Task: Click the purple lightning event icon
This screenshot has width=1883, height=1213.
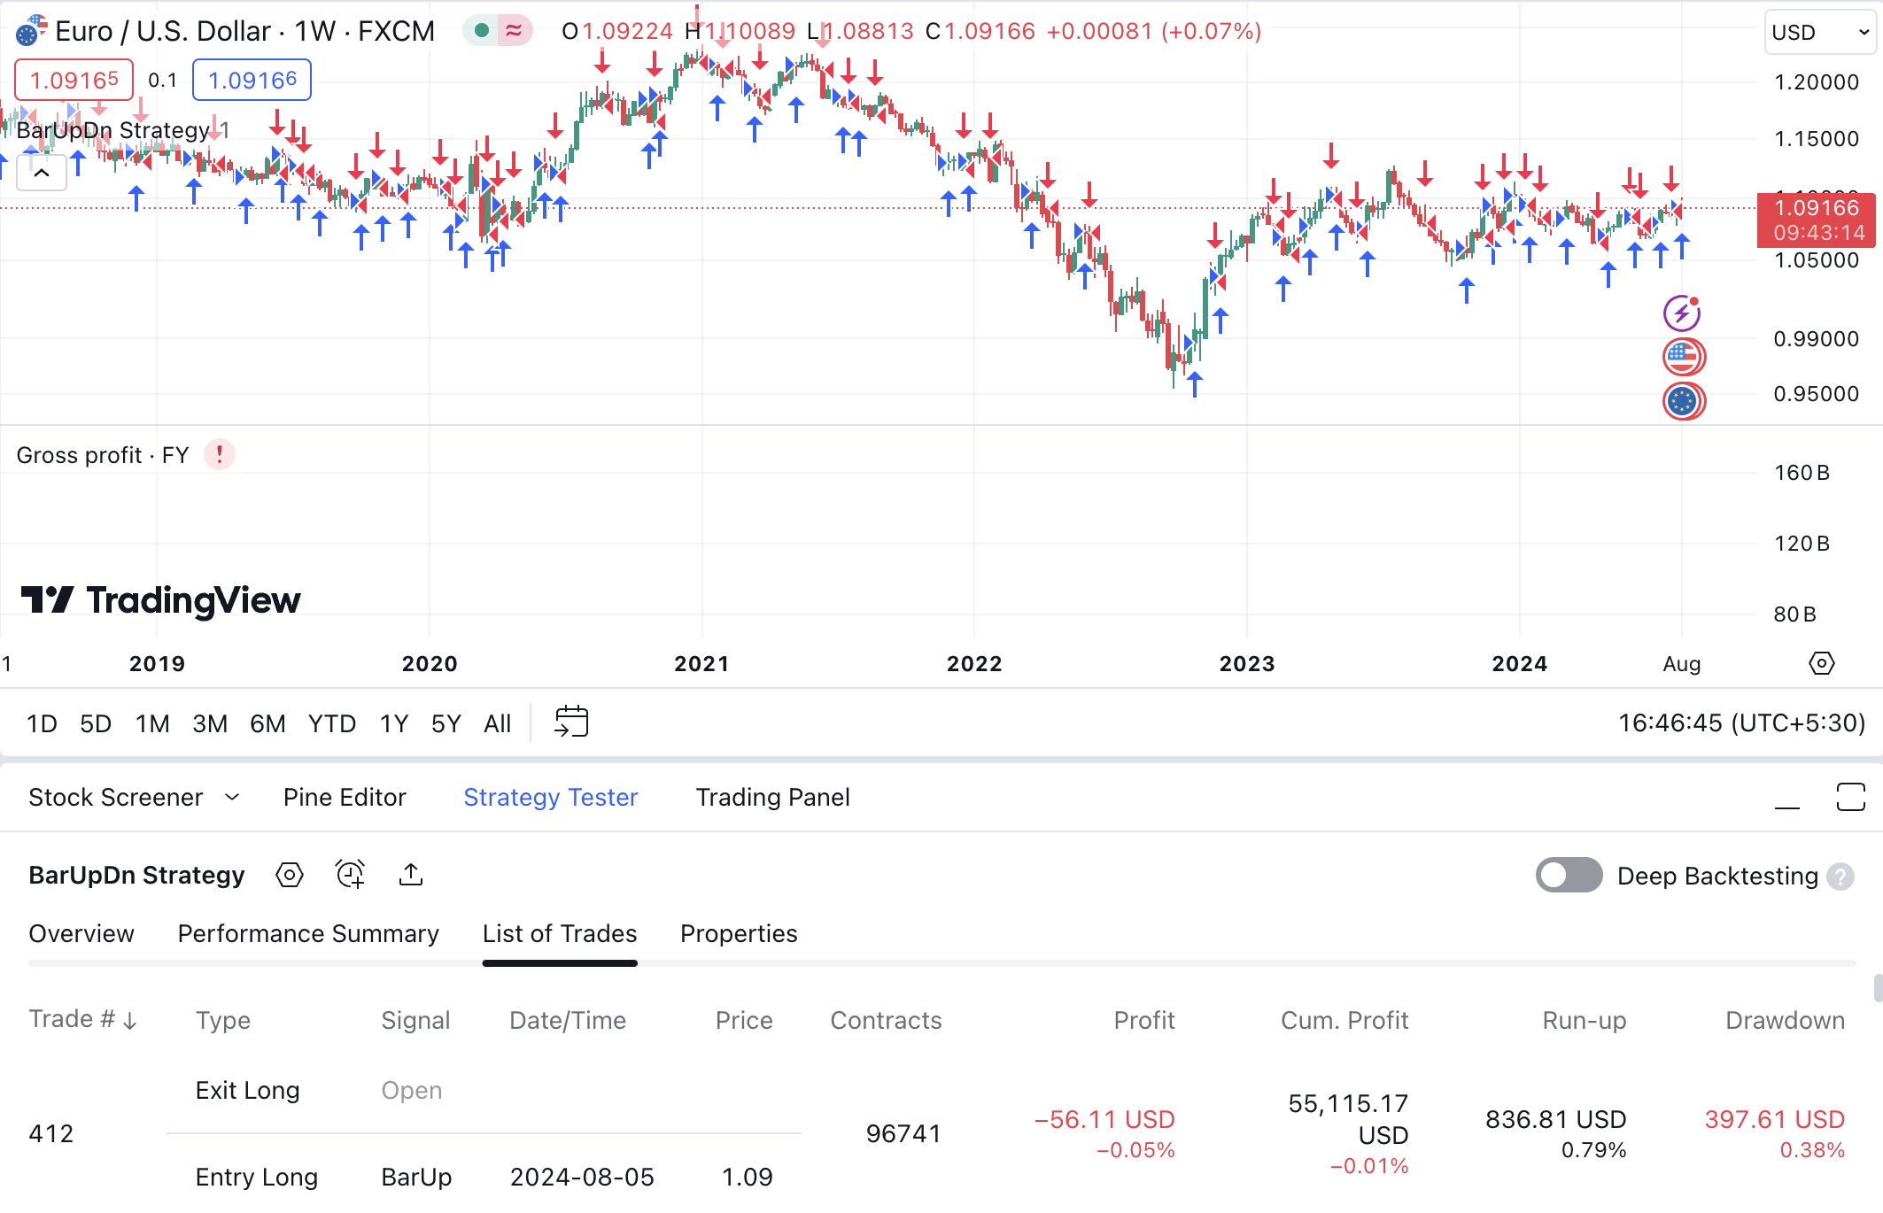Action: click(1682, 313)
